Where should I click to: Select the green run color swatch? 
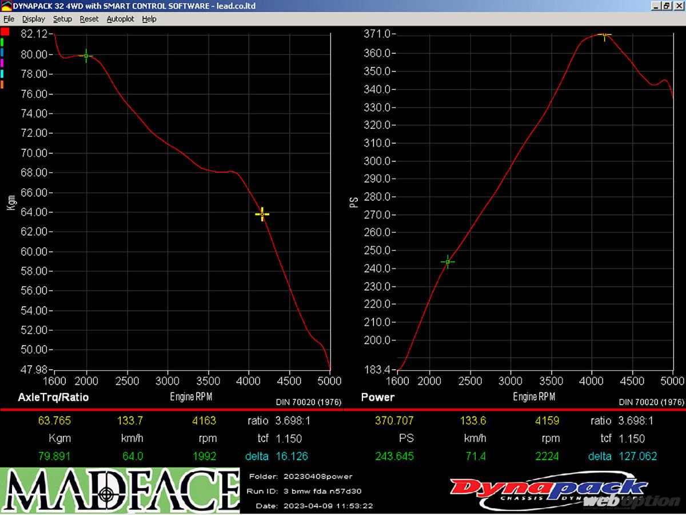[3, 42]
